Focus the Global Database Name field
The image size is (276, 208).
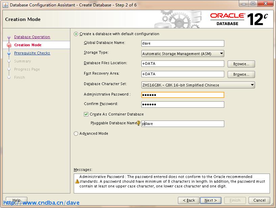pos(183,44)
